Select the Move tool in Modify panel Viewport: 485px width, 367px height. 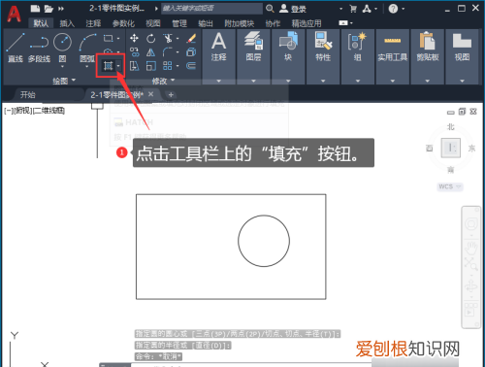click(x=134, y=39)
